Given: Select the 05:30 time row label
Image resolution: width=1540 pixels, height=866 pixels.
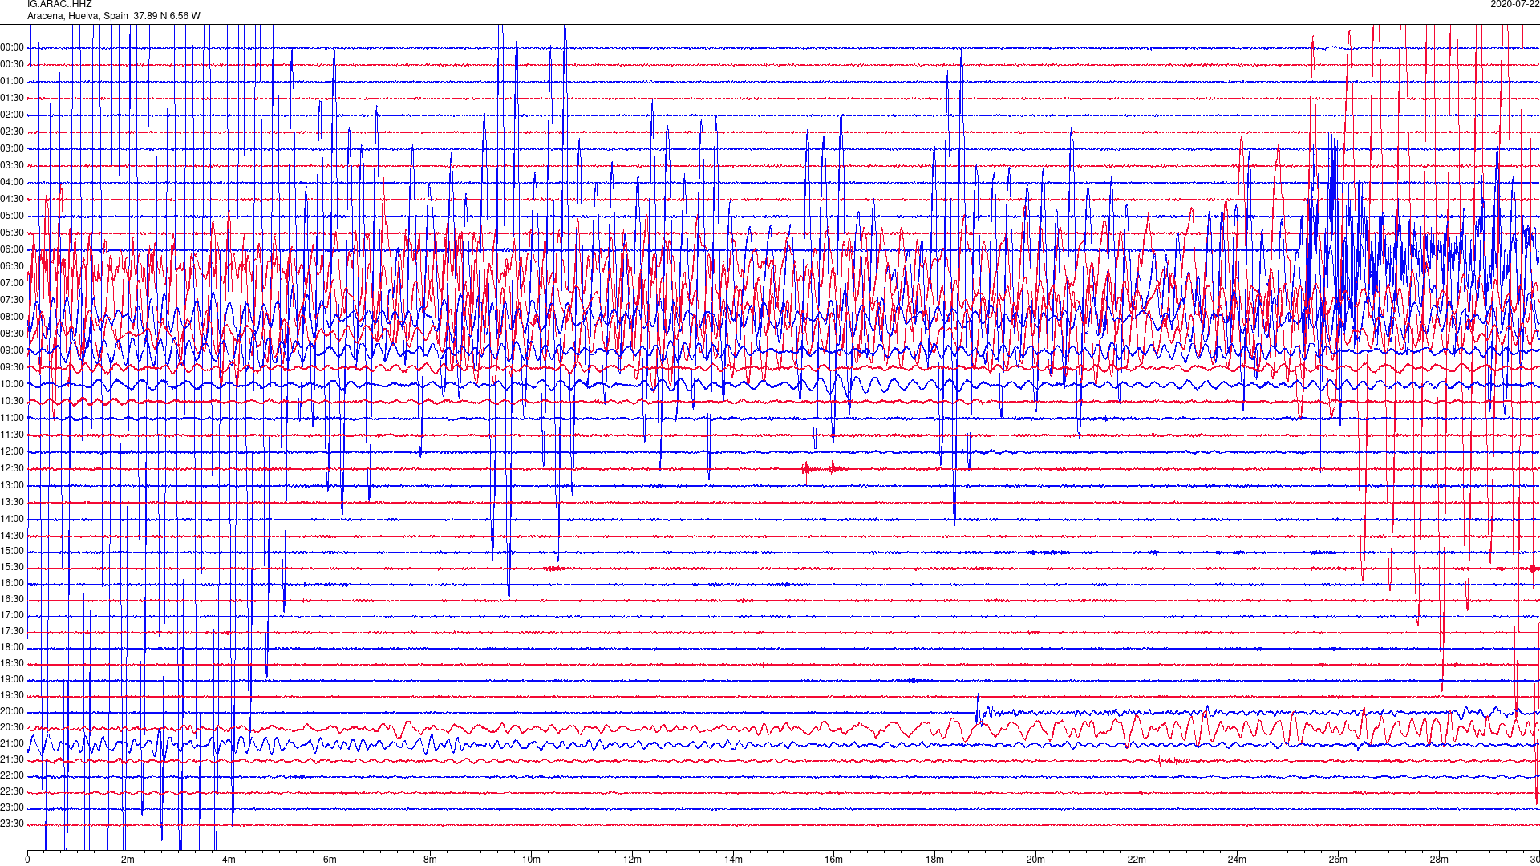Looking at the screenshot, I should pyautogui.click(x=12, y=233).
